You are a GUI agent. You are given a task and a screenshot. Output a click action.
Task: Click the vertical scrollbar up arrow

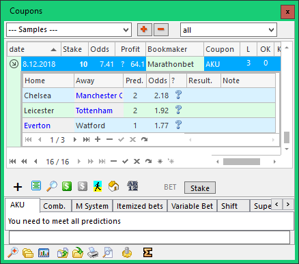point(287,48)
